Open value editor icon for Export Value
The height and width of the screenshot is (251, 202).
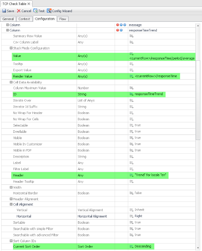(x=131, y=70)
